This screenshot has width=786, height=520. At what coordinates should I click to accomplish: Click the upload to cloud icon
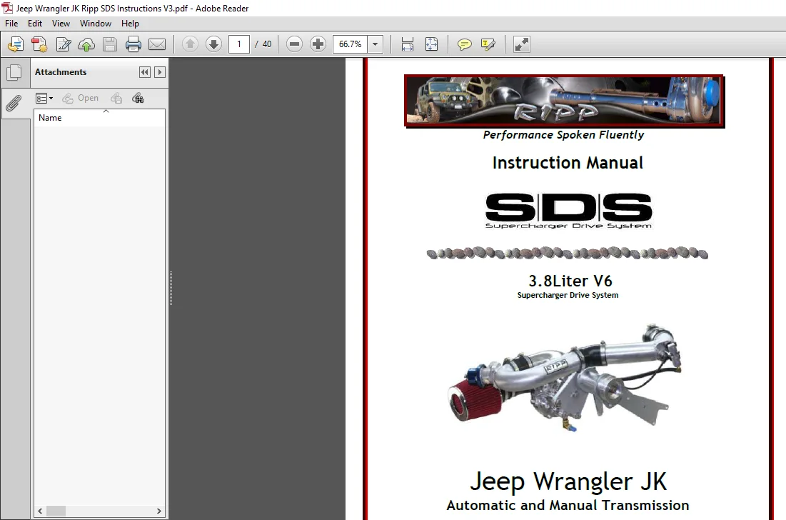tap(86, 44)
